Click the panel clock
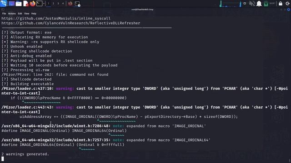The width and height of the screenshot is (291, 163). (272, 4)
